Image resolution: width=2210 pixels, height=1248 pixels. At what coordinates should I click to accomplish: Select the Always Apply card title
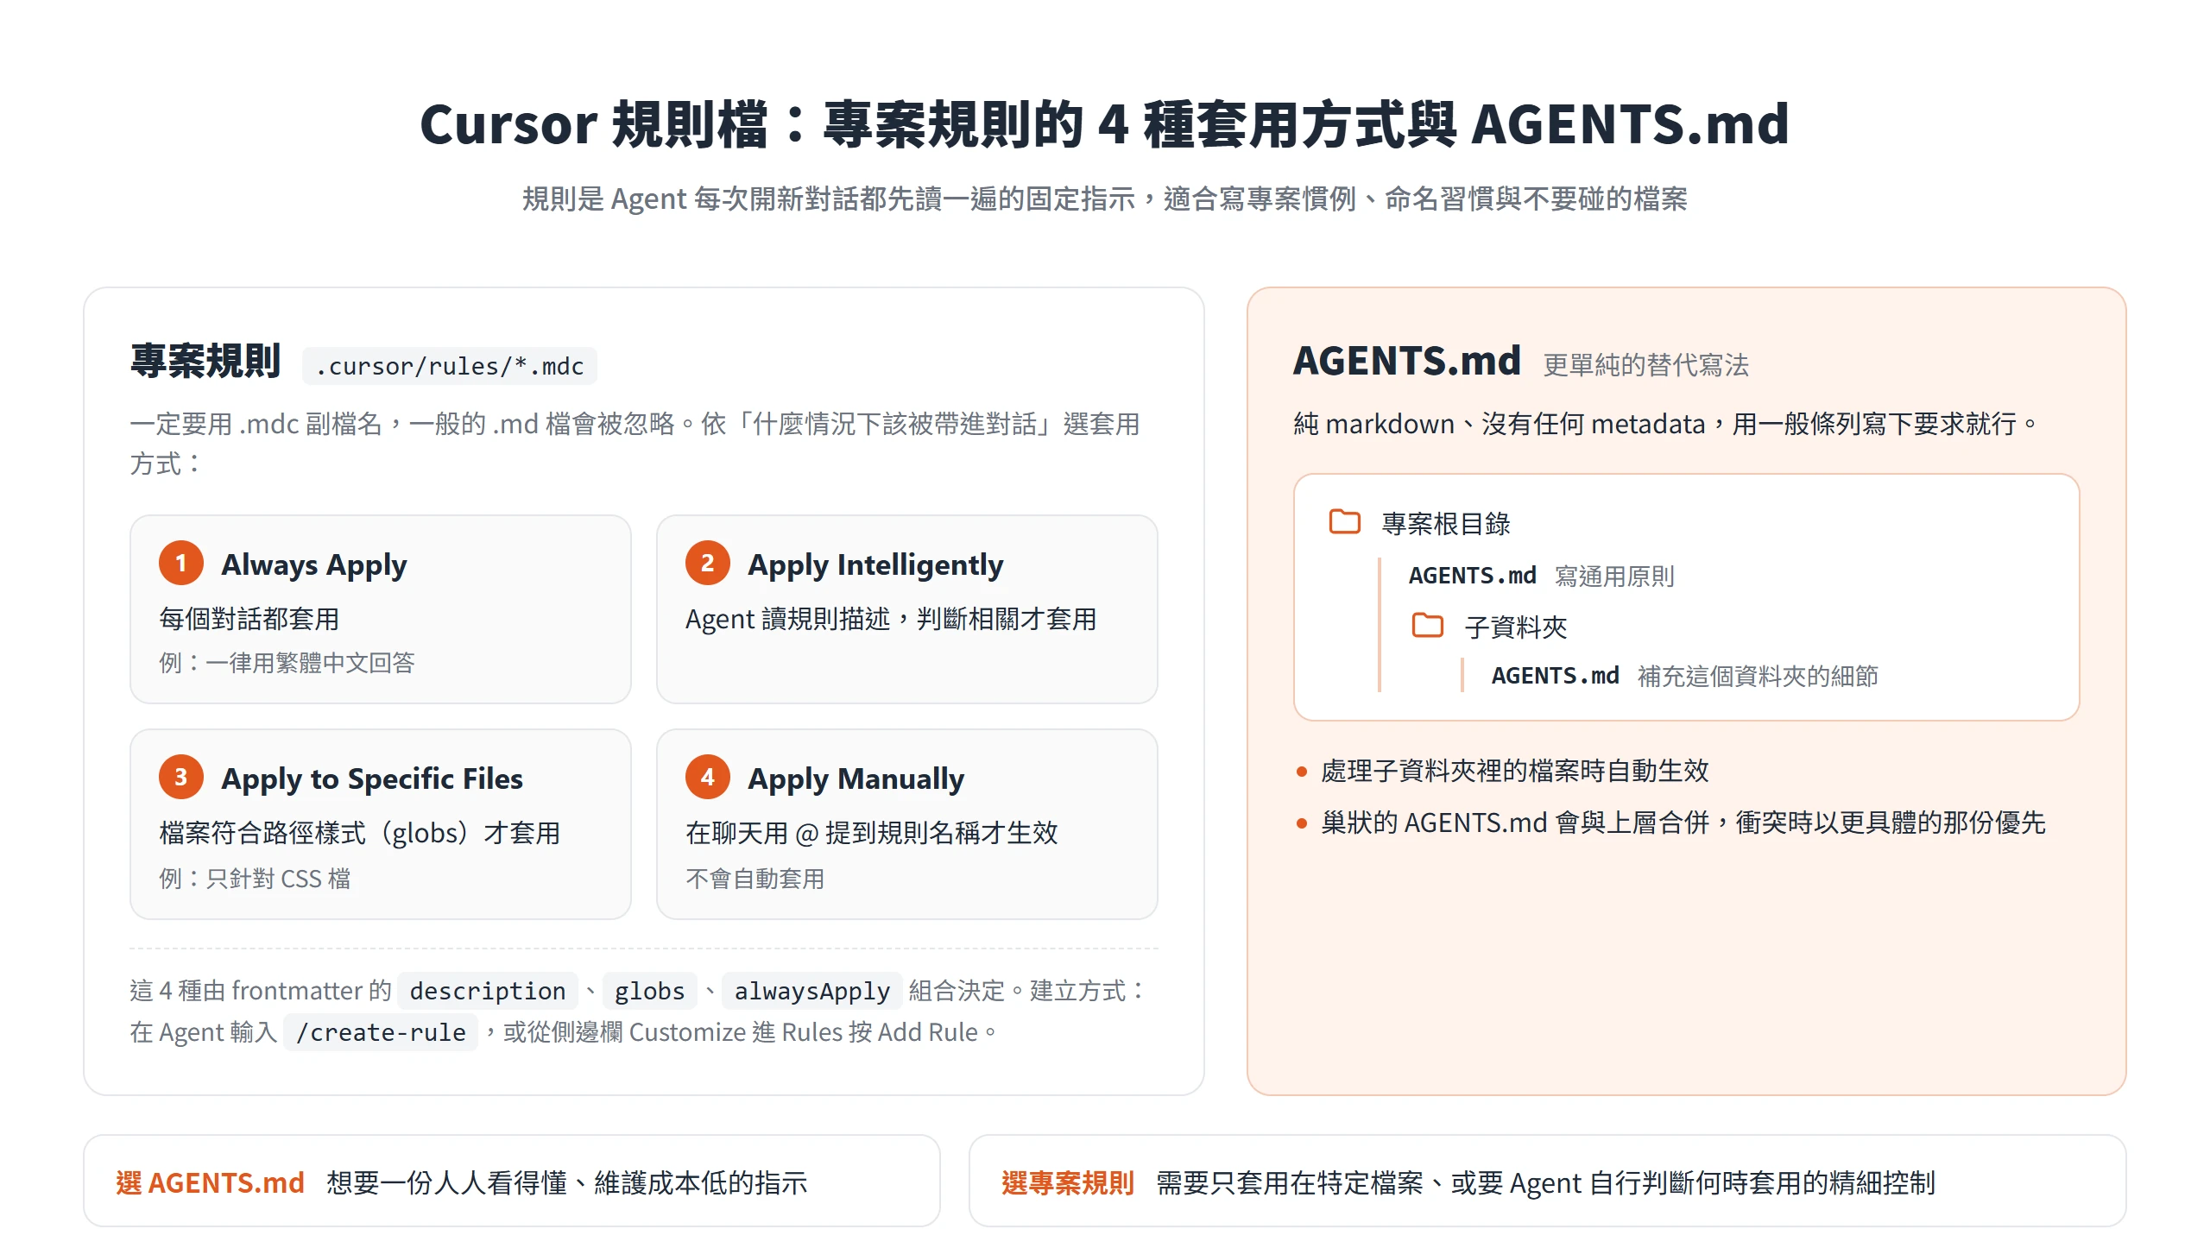coord(314,565)
